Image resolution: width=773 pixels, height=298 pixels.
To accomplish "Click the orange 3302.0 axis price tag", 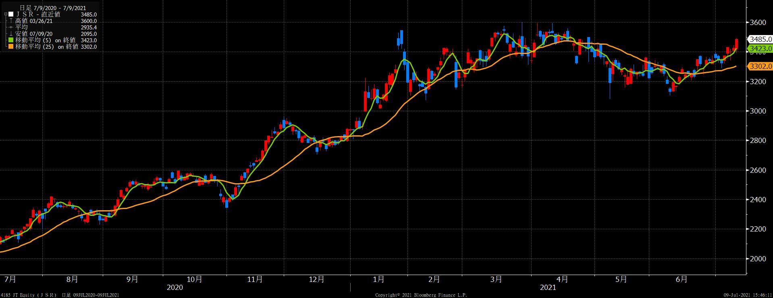I will [x=760, y=66].
